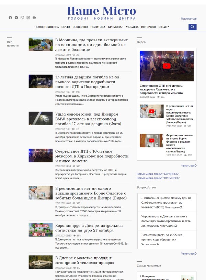Open '17-летняя девушка погибла' headline

(87, 82)
